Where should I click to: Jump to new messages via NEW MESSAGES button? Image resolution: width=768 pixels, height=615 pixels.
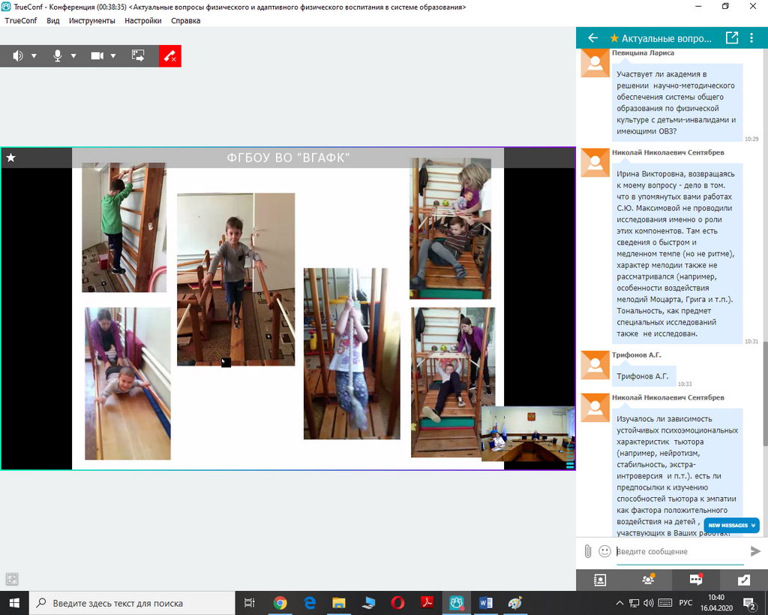[x=731, y=526]
